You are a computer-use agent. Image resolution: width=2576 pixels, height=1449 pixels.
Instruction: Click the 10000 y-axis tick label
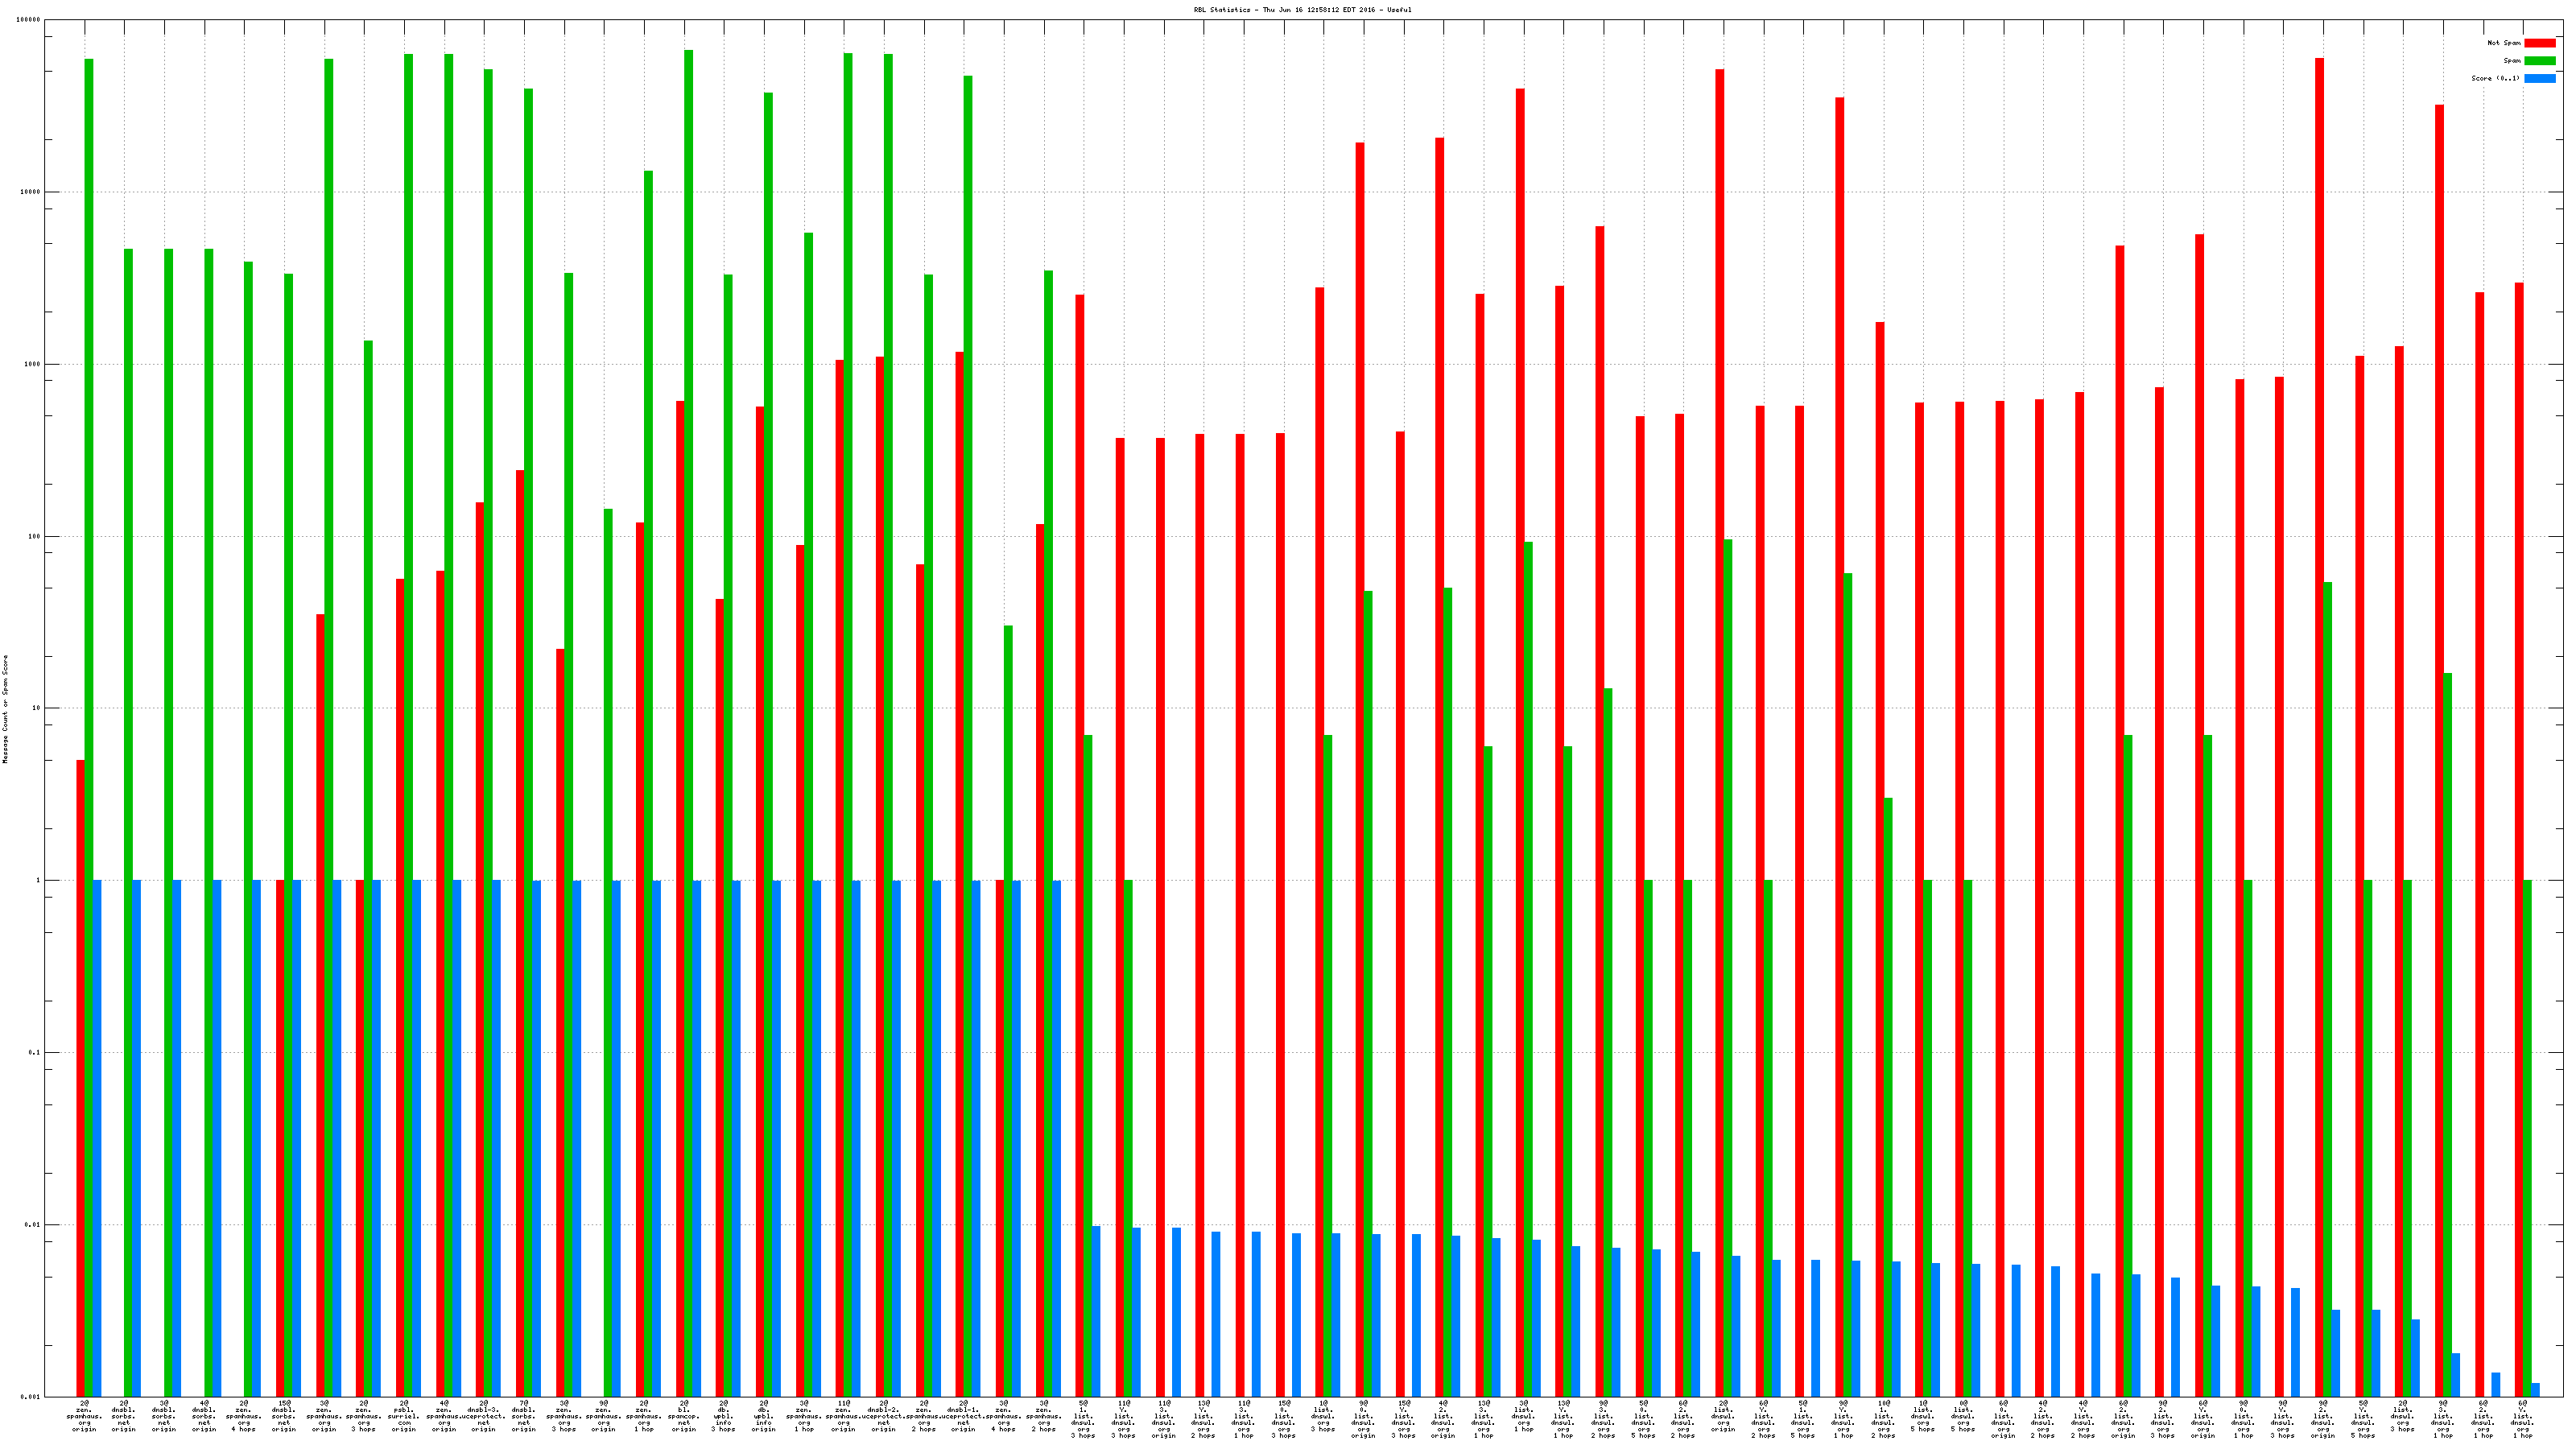pos(31,192)
